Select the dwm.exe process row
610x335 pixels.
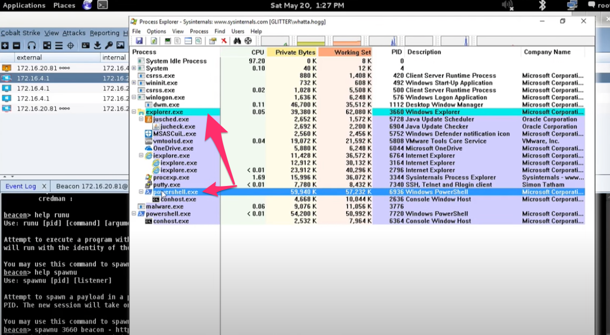point(358,105)
